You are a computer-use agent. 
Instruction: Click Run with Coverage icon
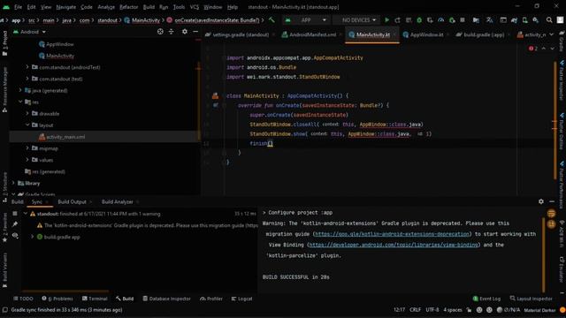click(430, 20)
